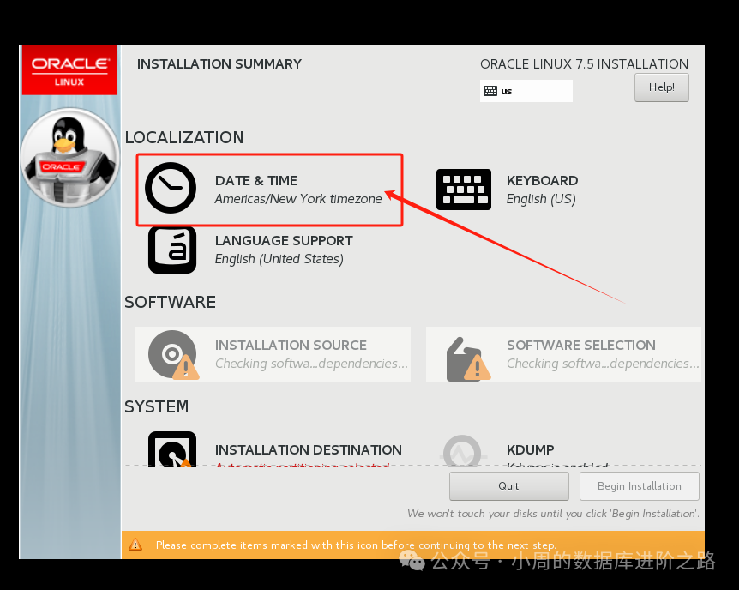This screenshot has height=590, width=739.
Task: Click warning icon in orange notification bar
Action: pos(135,545)
